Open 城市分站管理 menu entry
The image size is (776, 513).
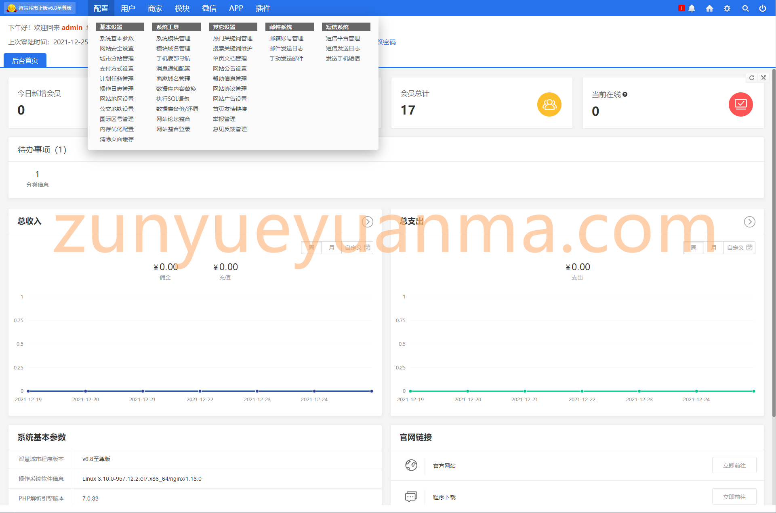point(117,58)
